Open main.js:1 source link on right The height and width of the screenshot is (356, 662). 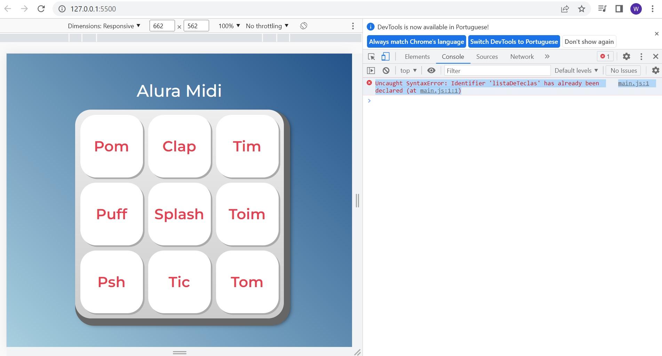633,83
